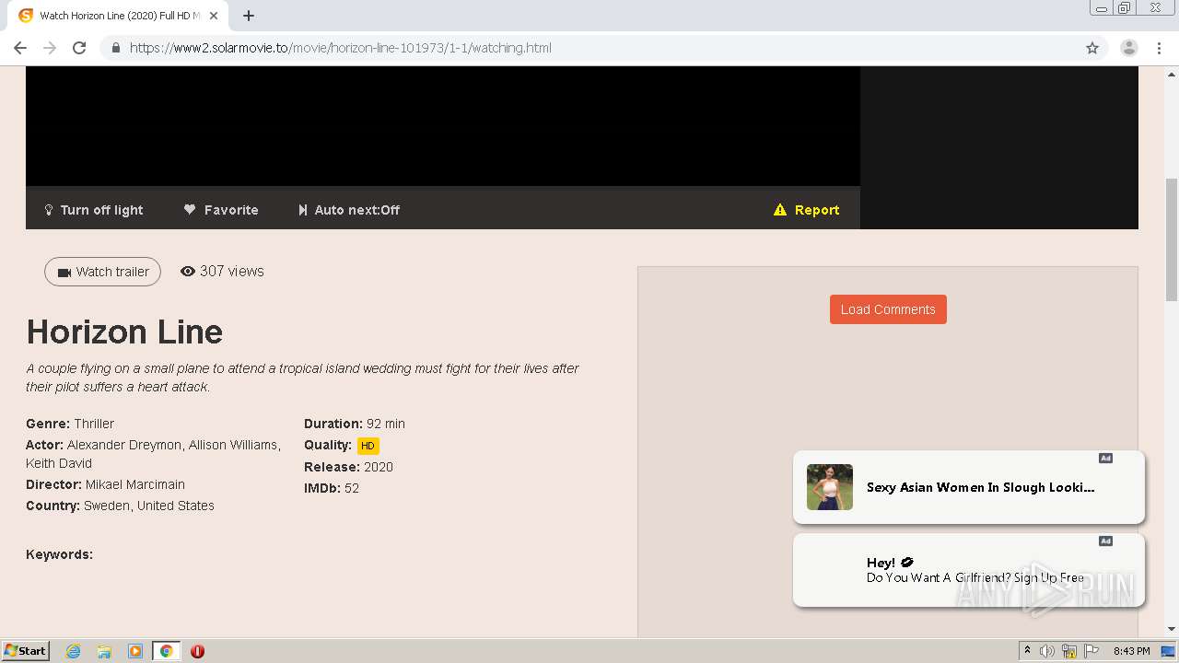This screenshot has width=1179, height=663.
Task: Report a problem with the video
Action: click(807, 210)
